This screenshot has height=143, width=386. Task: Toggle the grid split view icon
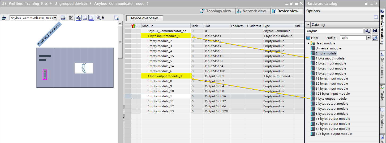click(x=85, y=18)
